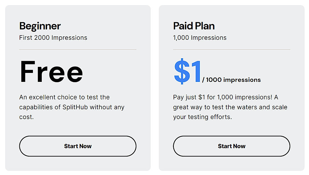Image resolution: width=309 pixels, height=175 pixels.
Task: Click the Start Now label text on right button
Action: [231, 146]
